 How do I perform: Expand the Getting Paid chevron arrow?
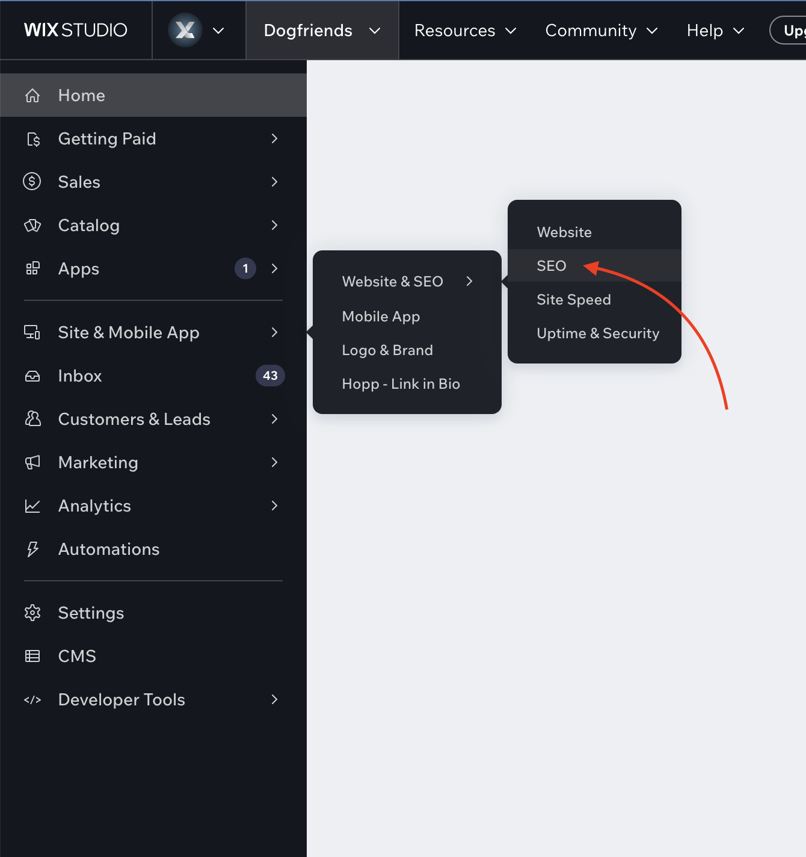click(x=274, y=138)
